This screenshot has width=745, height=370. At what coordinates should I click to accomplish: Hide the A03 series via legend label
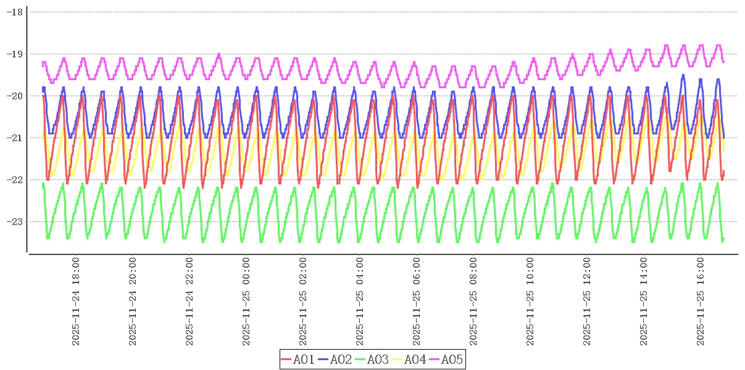click(x=378, y=360)
